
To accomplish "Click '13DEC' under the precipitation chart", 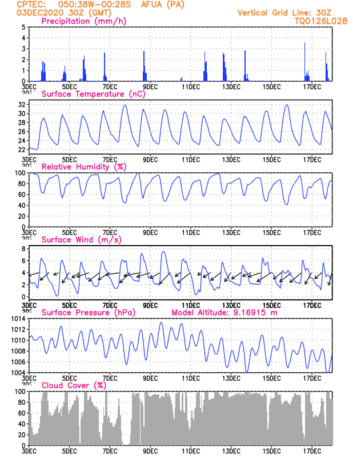I will pyautogui.click(x=231, y=87).
